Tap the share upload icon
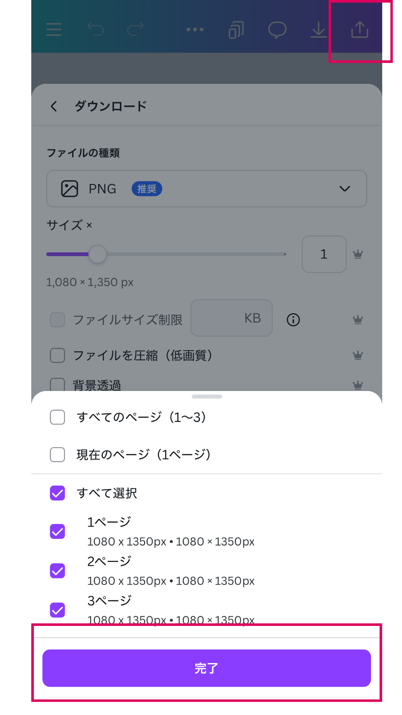The height and width of the screenshot is (715, 402). pyautogui.click(x=360, y=30)
